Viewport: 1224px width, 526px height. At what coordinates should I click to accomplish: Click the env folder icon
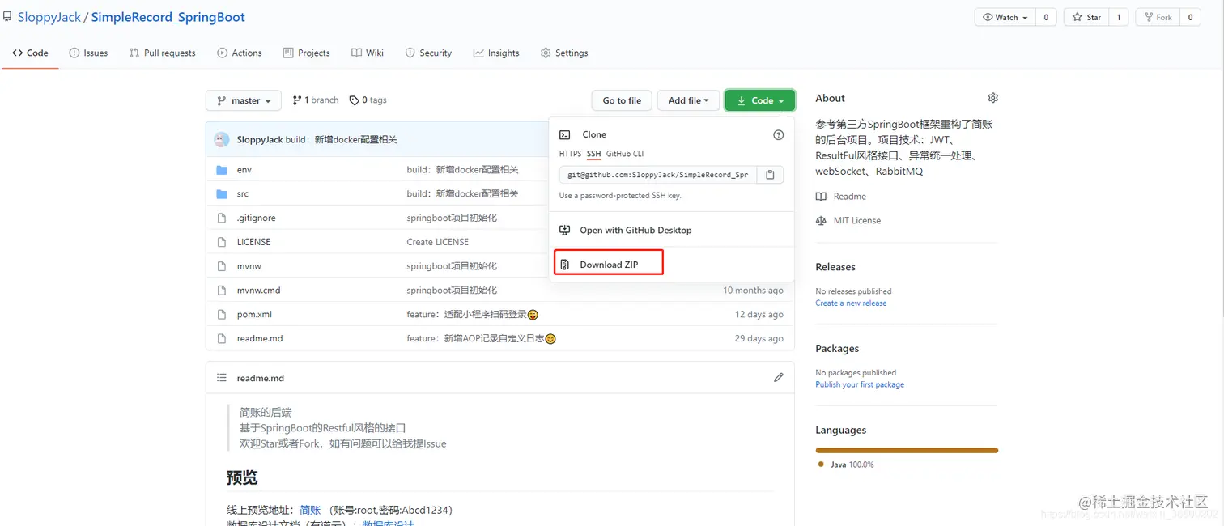[x=222, y=170]
